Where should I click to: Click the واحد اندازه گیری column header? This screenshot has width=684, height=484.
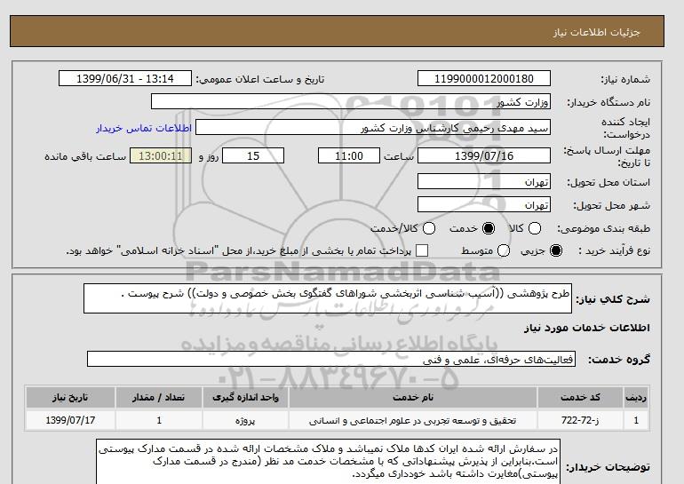245,398
